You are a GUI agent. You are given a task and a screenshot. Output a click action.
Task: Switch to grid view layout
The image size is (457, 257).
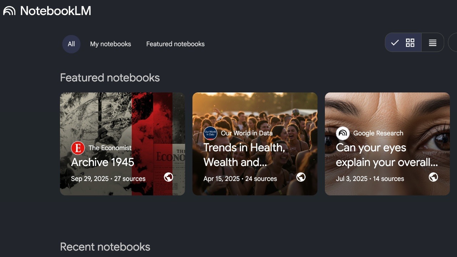pyautogui.click(x=410, y=42)
